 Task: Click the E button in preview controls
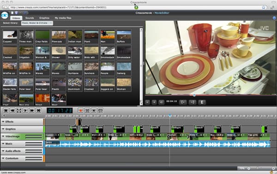202,102
